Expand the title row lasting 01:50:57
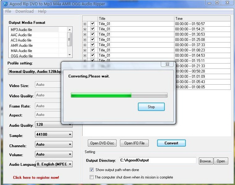This screenshot has width=235, height=185. click(85, 24)
